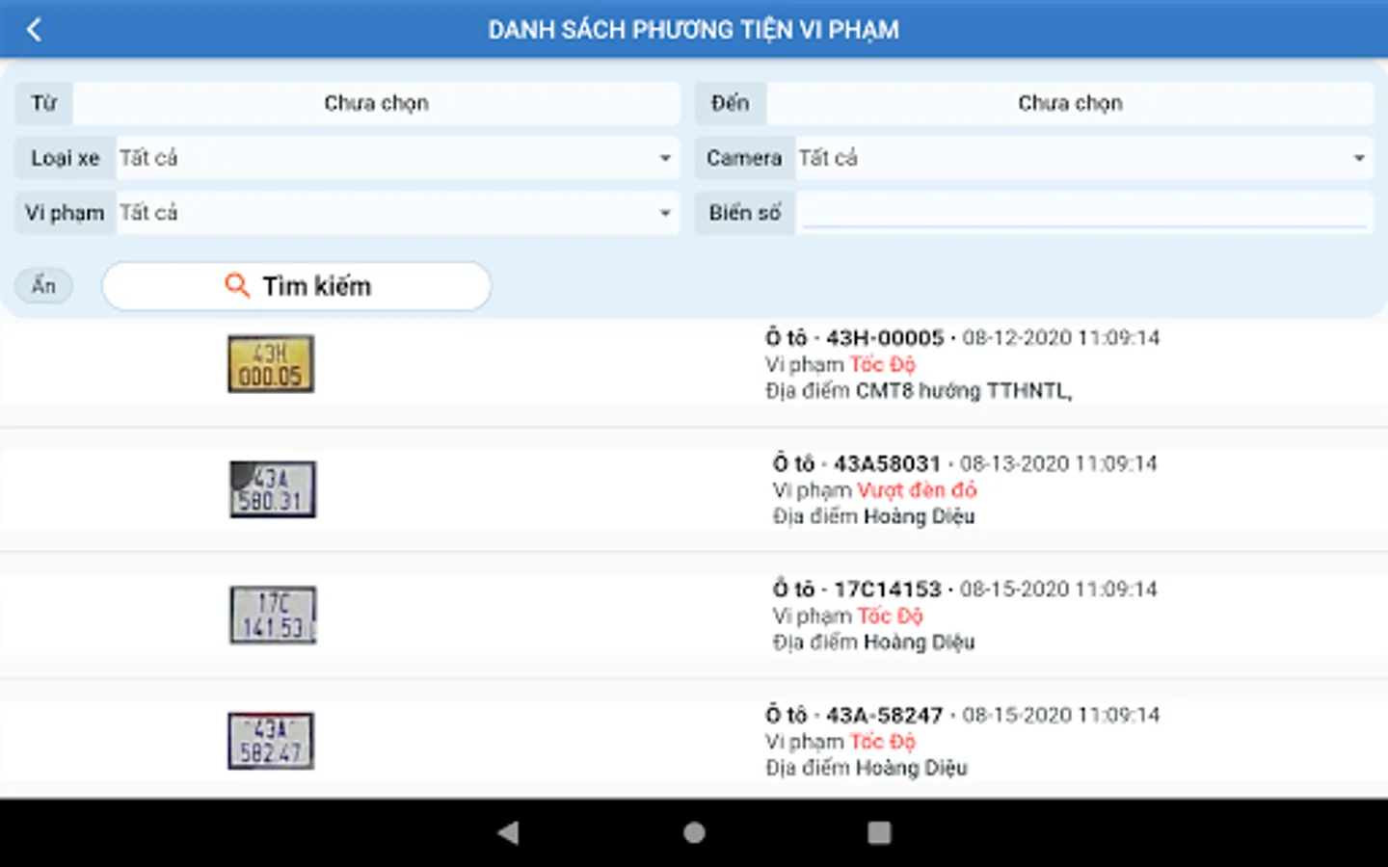1388x867 pixels.
Task: Tap the Android back navigation button
Action: coord(508,832)
